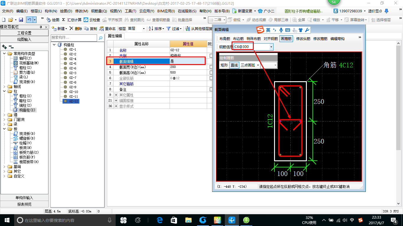
Task: Click the Save disk icon
Action: coord(21,20)
